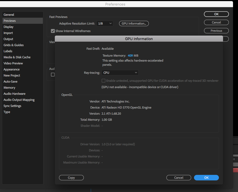This screenshot has width=238, height=192.
Task: Open the Display preferences category
Action: (23, 27)
